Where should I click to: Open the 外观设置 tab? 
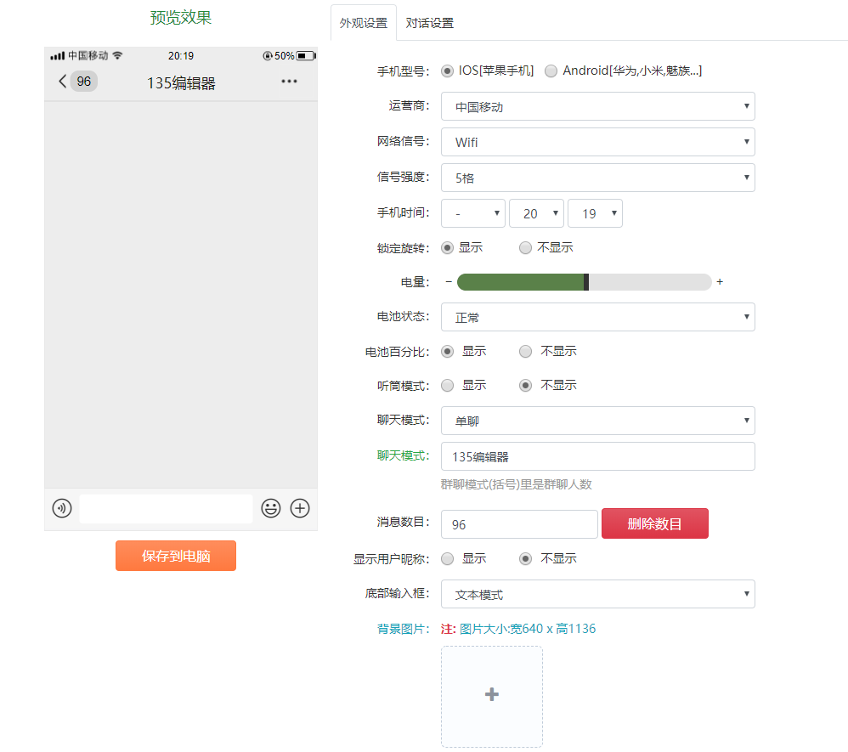[363, 23]
